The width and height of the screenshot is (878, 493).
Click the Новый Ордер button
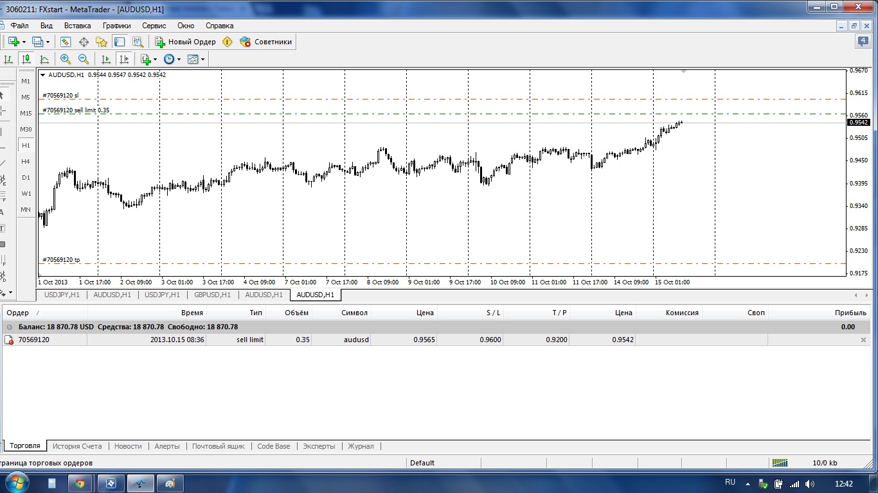(x=185, y=42)
